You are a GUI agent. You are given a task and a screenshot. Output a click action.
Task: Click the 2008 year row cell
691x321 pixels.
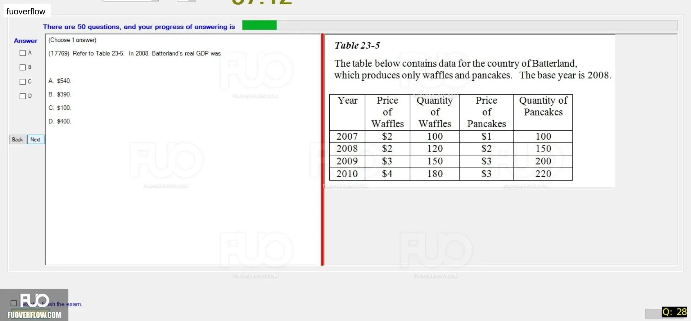(347, 149)
